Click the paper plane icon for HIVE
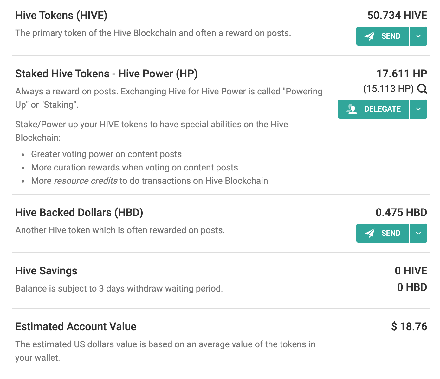Screen dimensions: 440x379 369,36
